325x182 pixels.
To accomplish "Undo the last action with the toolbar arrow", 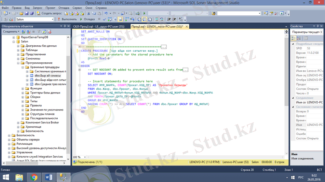I will pyautogui.click(x=106, y=13).
